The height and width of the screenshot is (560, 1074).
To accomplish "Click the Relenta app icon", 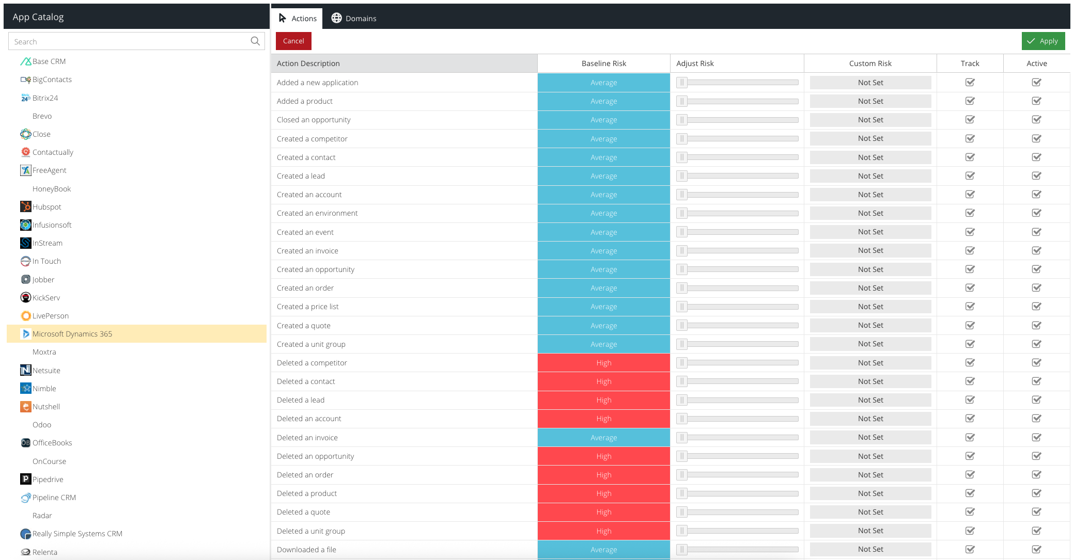I will click(x=26, y=552).
